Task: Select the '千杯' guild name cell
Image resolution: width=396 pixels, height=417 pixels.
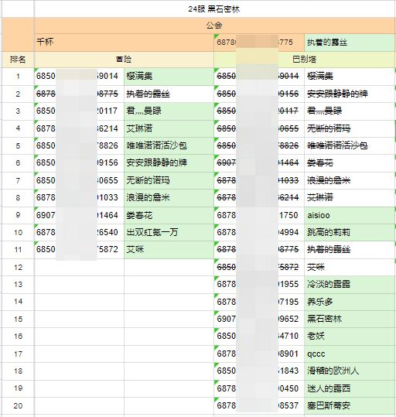Action: point(124,42)
